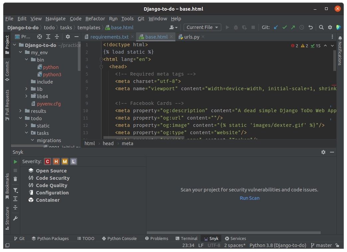The image size is (347, 252).
Task: Click the head breadcrumb below editor
Action: point(108,143)
